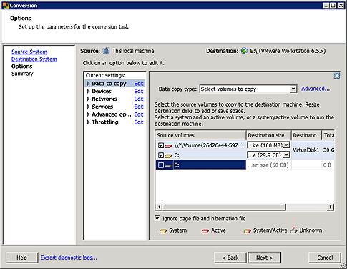Screen dimensions: 347x269
Task: Select the Options wizard step
Action: tap(22, 67)
